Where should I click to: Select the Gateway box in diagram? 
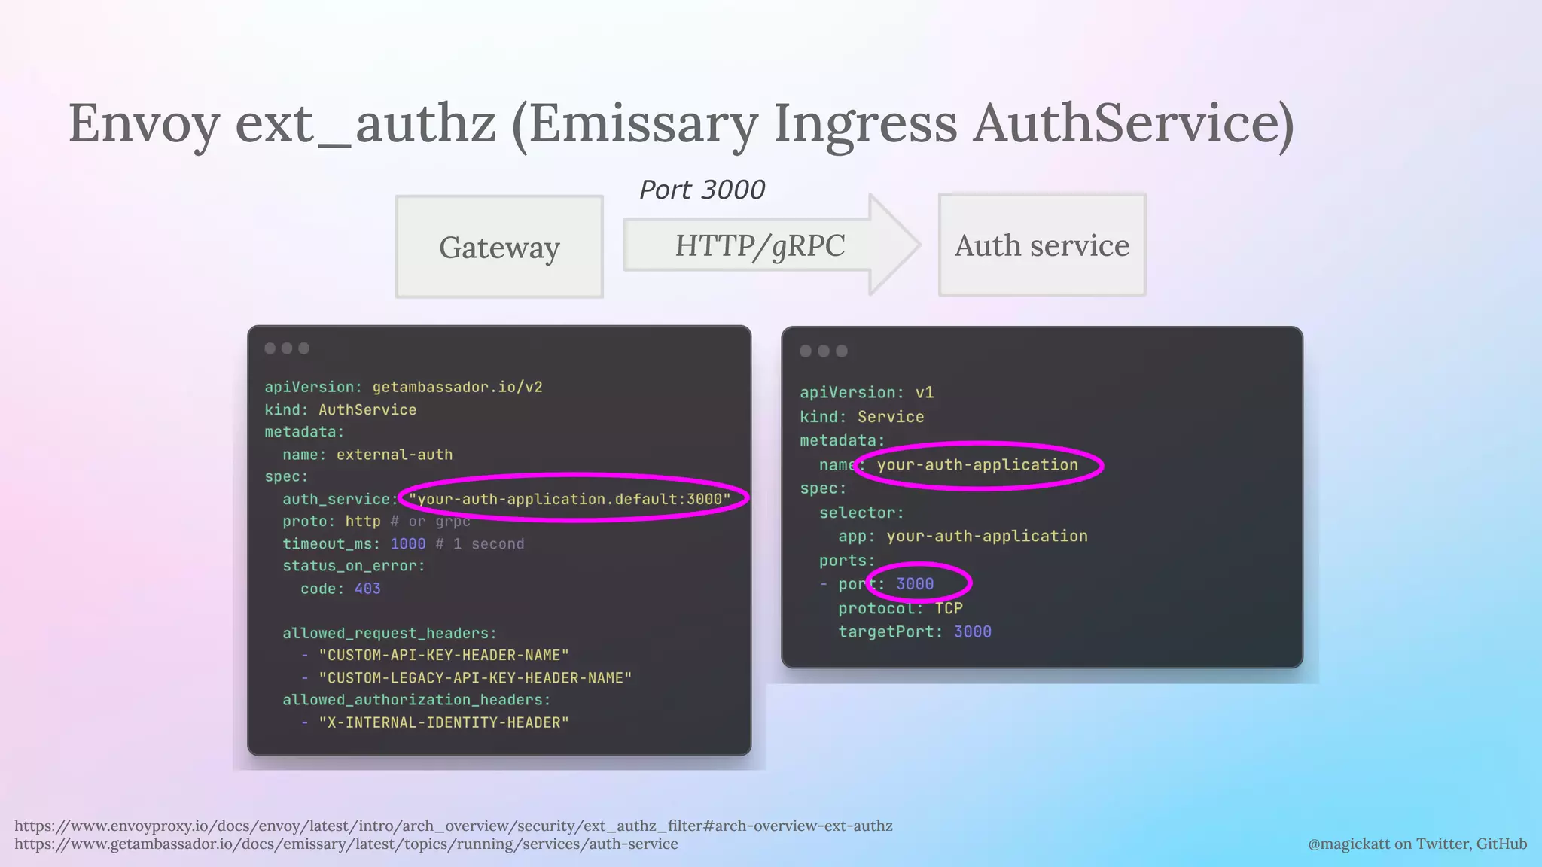coord(499,247)
